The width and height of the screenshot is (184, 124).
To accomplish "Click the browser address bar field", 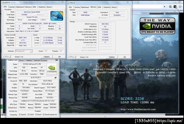I will click(x=147, y=7).
